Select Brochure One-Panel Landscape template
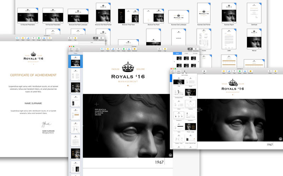 tap(78, 17)
